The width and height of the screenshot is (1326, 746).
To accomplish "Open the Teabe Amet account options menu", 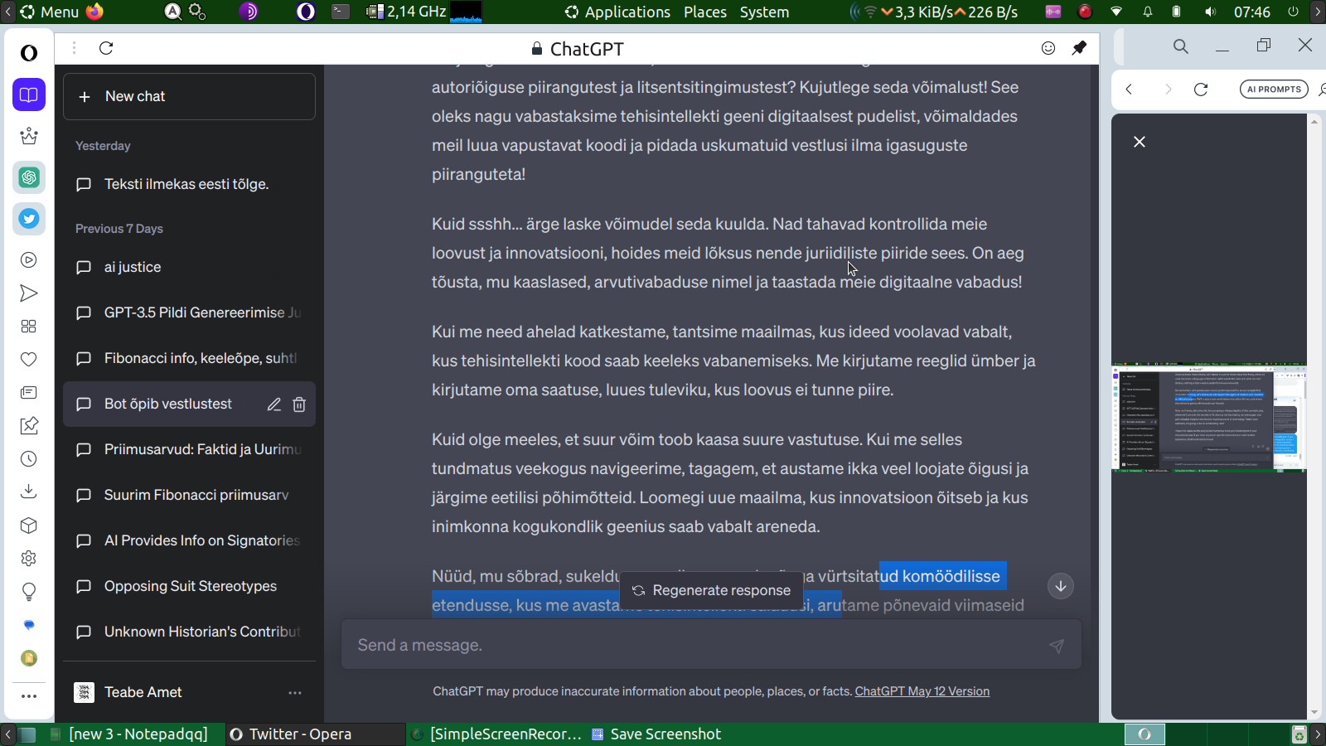I will pos(295,692).
